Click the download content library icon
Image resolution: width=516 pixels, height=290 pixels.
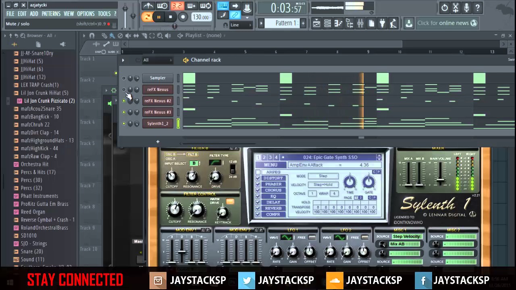[x=409, y=23]
